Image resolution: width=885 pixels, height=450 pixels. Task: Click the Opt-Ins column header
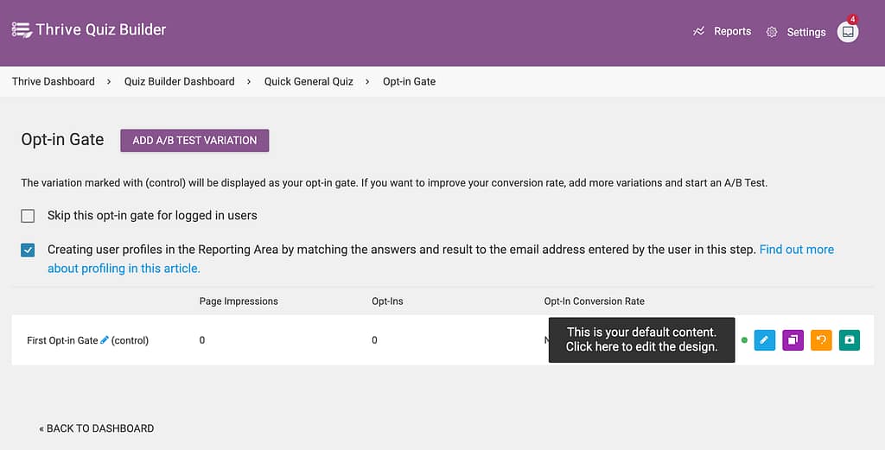coord(387,301)
